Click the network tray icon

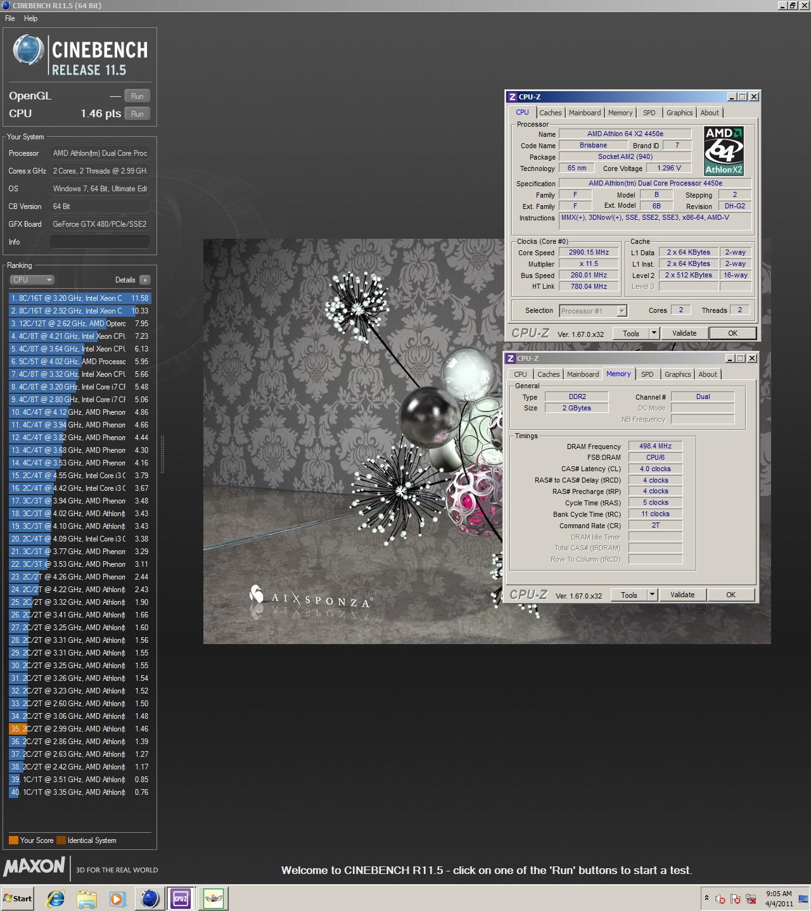click(x=751, y=899)
